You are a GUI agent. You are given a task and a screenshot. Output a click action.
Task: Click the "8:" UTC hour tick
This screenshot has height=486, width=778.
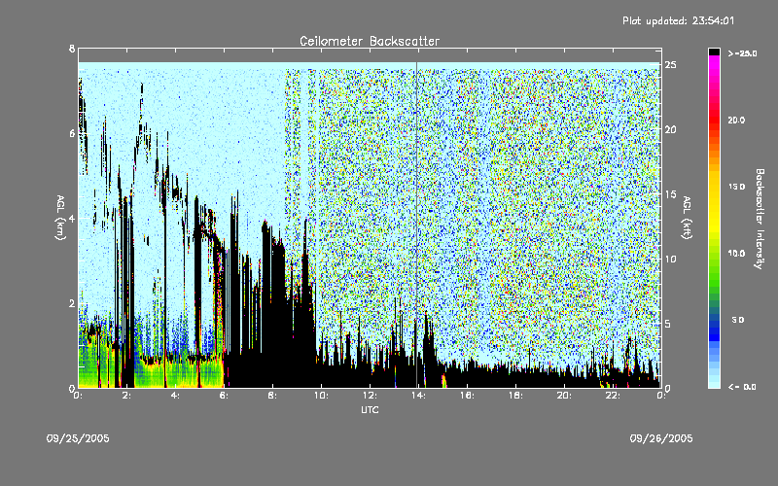point(272,396)
